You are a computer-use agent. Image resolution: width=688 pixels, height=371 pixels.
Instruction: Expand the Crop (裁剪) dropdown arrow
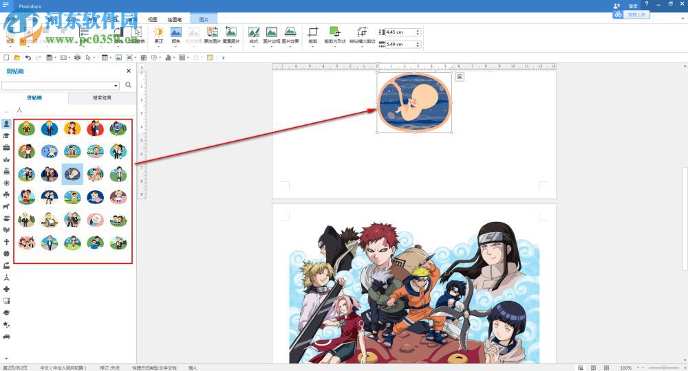pos(313,45)
